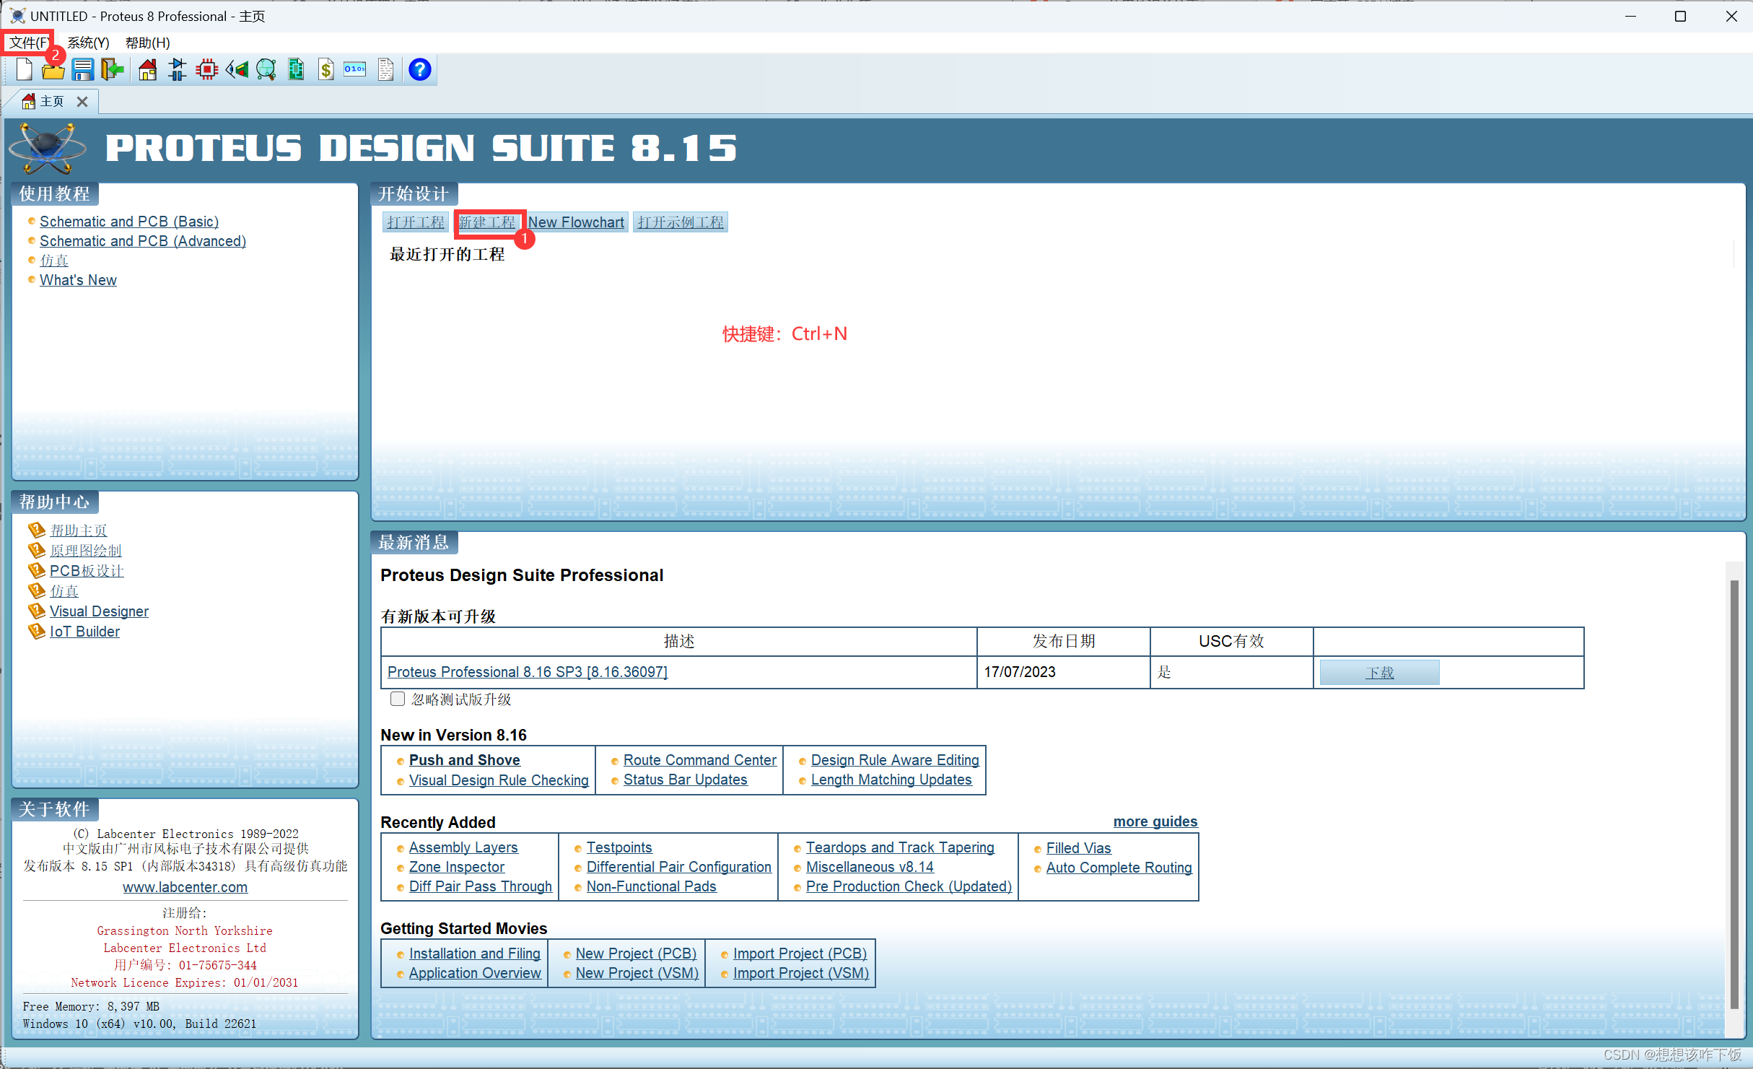Open Bill of Materials dollar icon
This screenshot has height=1069, width=1753.
point(326,70)
